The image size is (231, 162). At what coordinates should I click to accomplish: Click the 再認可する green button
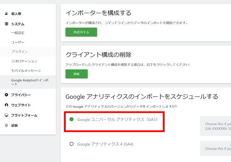pos(81,32)
